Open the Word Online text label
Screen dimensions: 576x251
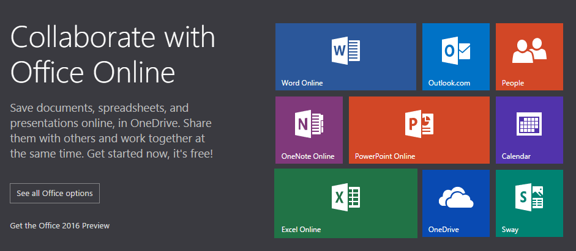tap(302, 83)
